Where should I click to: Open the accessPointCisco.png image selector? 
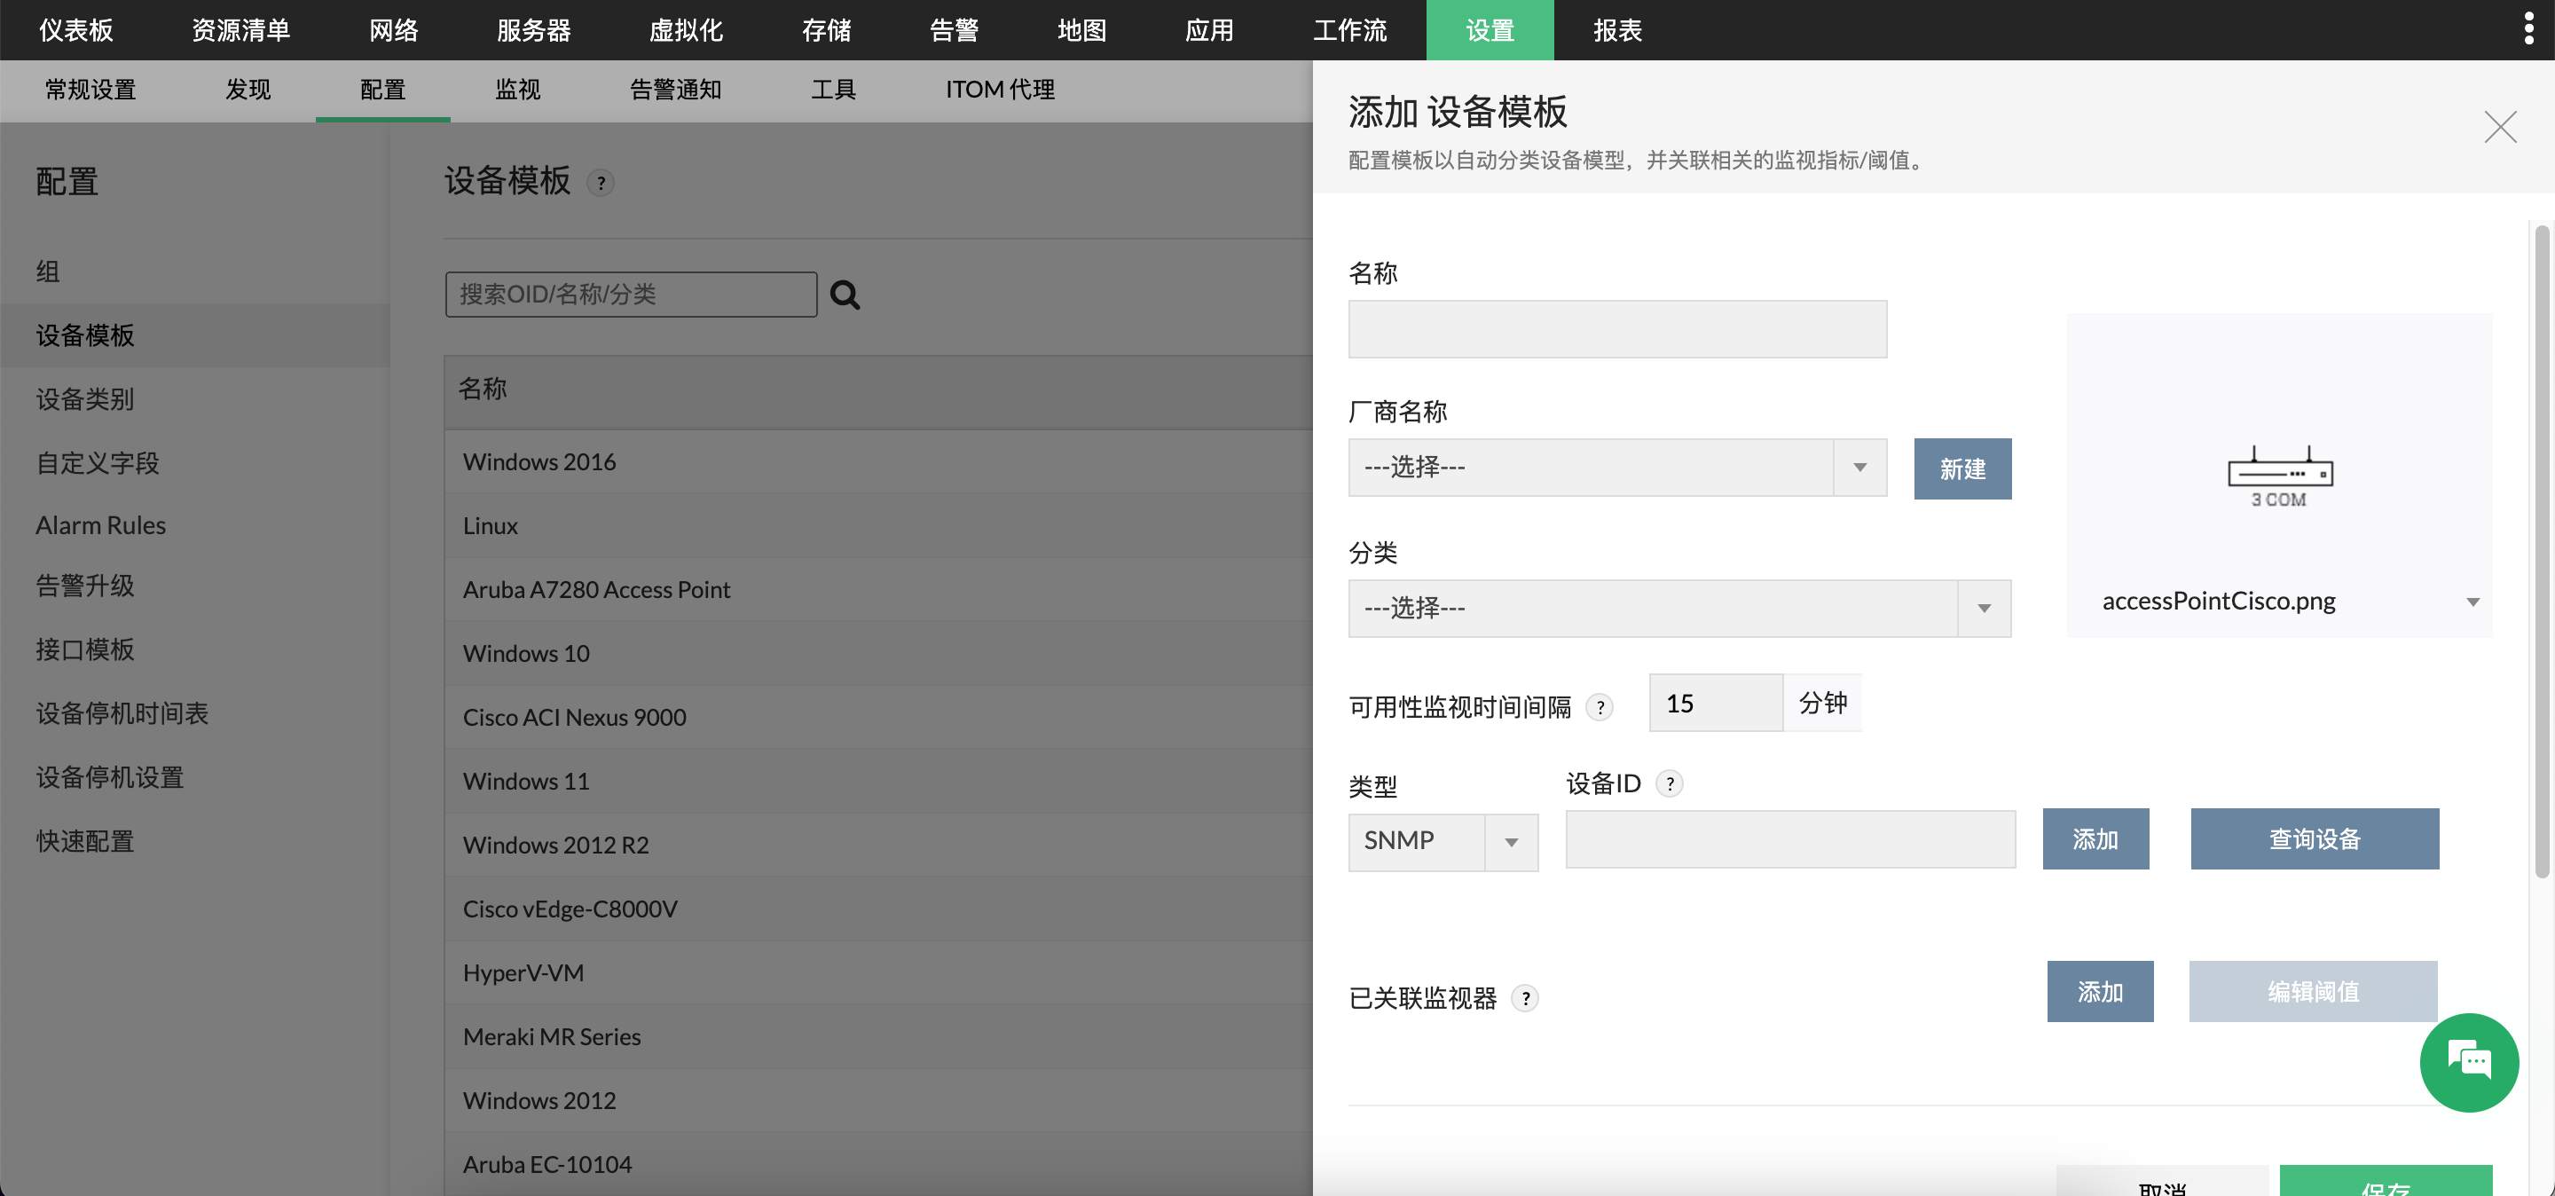click(x=2472, y=601)
